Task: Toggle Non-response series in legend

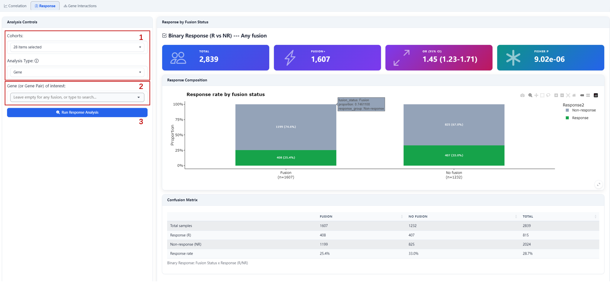Action: coord(580,110)
